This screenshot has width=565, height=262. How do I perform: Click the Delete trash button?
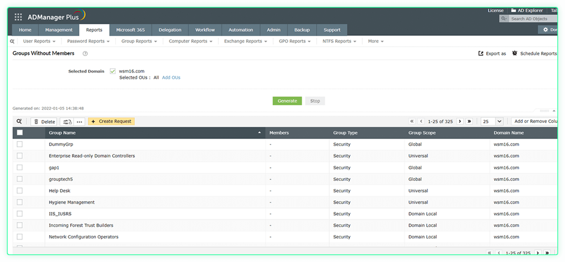tap(44, 122)
